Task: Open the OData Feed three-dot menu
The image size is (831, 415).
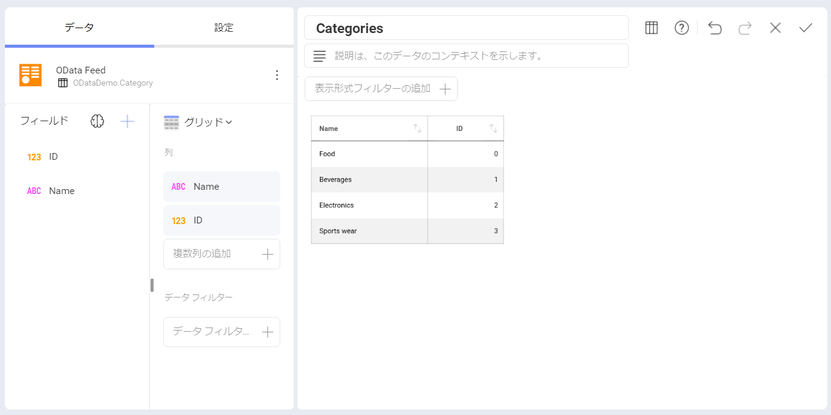Action: (x=277, y=75)
